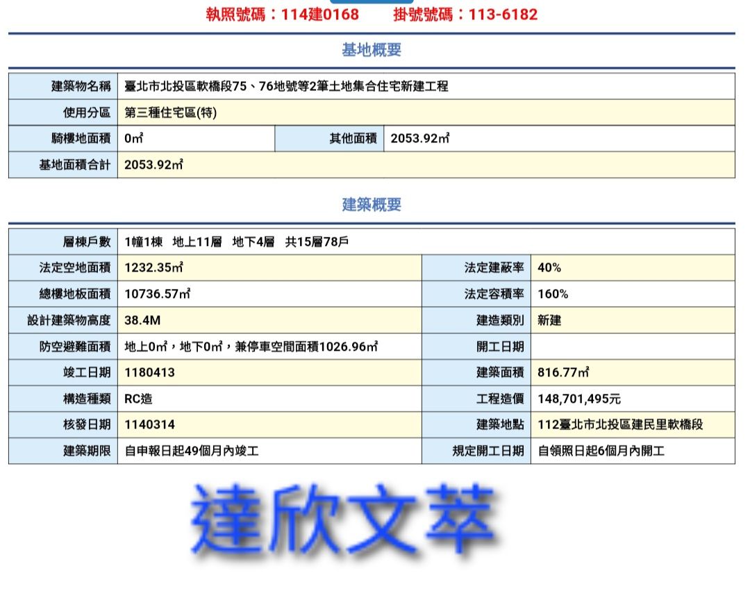Screen dimensions: 750x614
Task: Click the 基地面積合計 label
Action: (x=74, y=165)
